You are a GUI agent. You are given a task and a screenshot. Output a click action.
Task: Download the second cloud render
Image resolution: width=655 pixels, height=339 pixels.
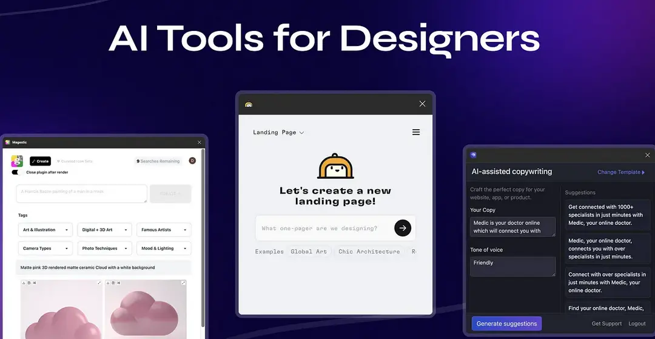(108, 283)
